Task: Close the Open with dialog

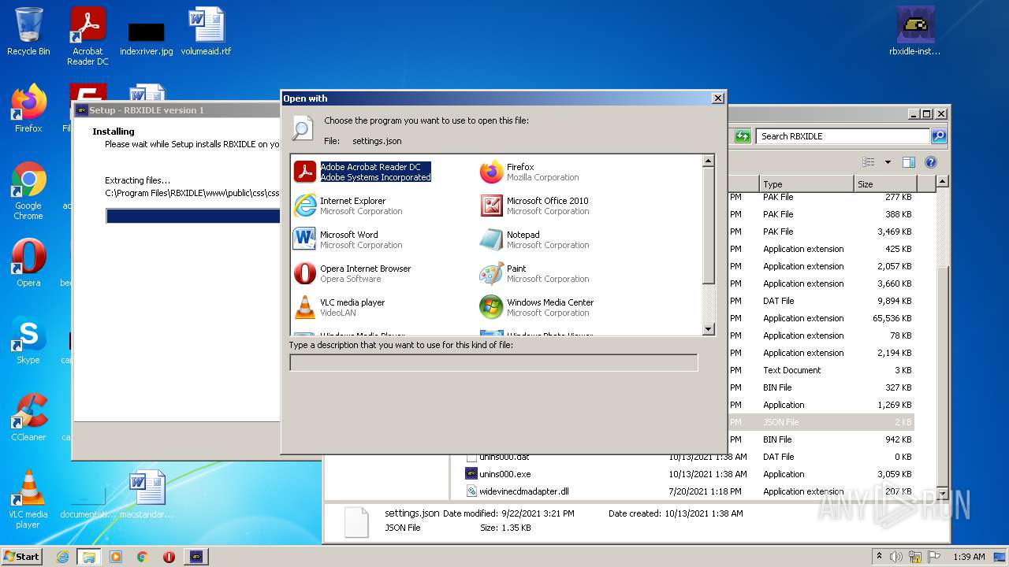Action: pos(717,98)
